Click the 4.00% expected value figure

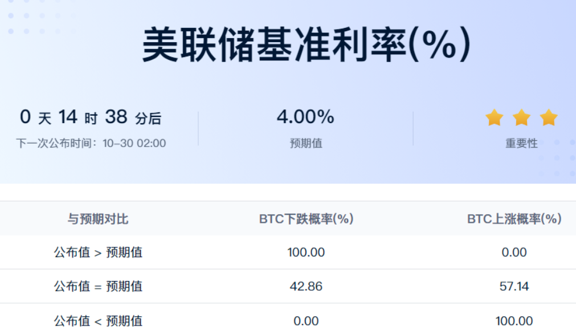305,117
